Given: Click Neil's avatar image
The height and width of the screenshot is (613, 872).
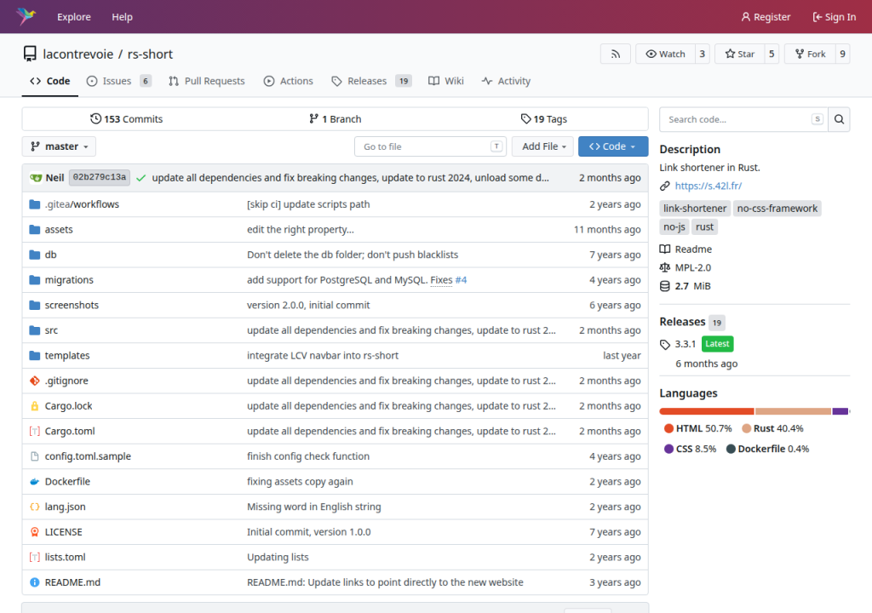Looking at the screenshot, I should 36,177.
